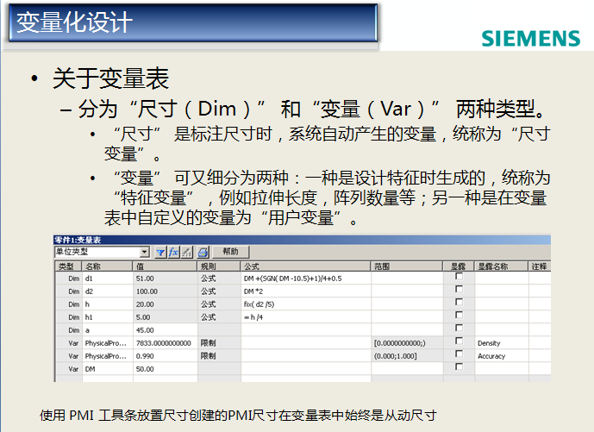Open the 单位类型 dropdown arrow
The height and width of the screenshot is (432, 594).
[x=144, y=252]
